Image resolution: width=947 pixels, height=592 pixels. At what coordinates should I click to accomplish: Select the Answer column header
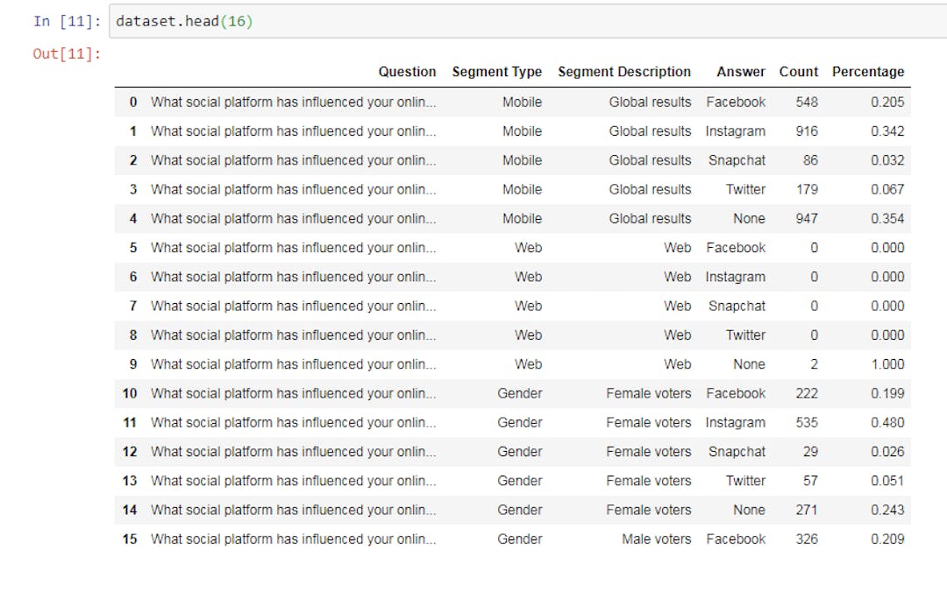[740, 72]
